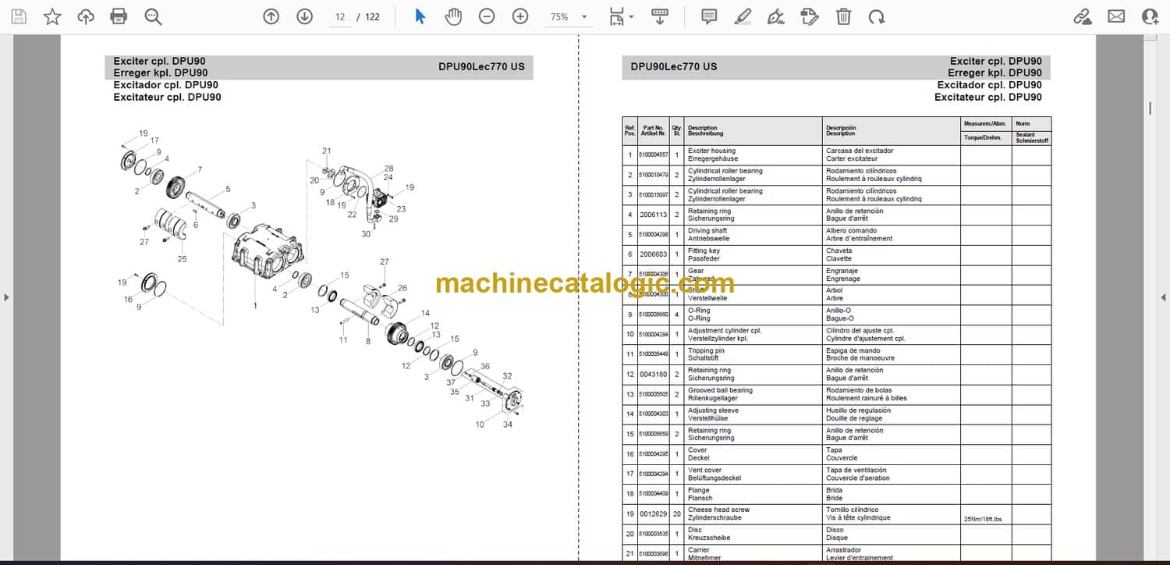Screen dimensions: 1170x565
Task: Add a sticky note comment
Action: pos(709,16)
